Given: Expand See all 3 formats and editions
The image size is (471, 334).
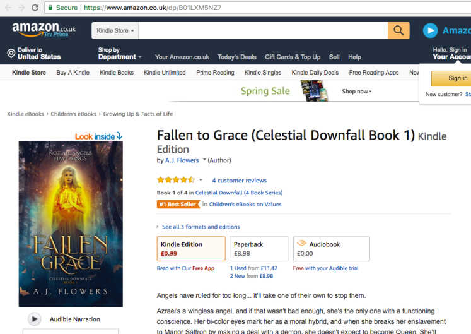Looking at the screenshot, I should [201, 227].
